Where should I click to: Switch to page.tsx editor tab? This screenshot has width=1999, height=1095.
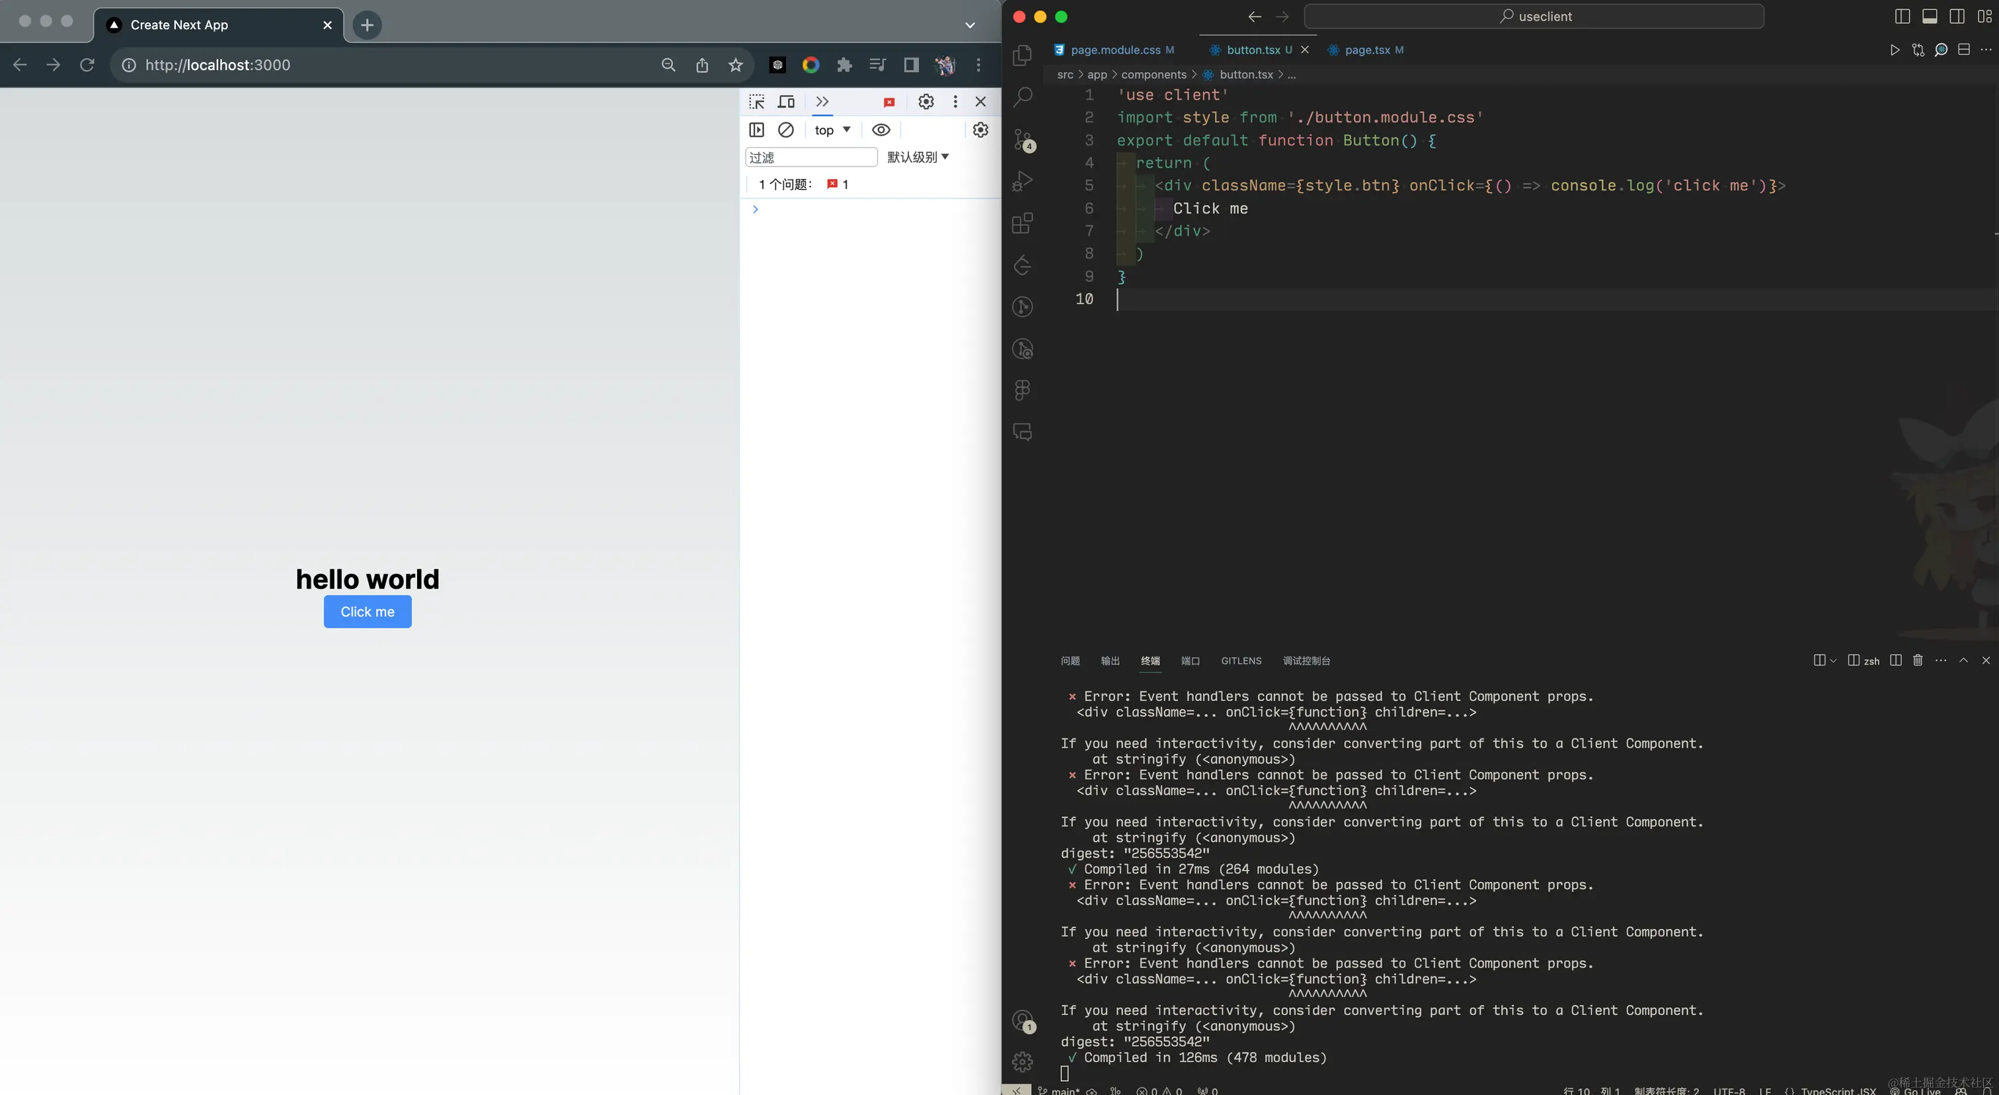pos(1366,50)
